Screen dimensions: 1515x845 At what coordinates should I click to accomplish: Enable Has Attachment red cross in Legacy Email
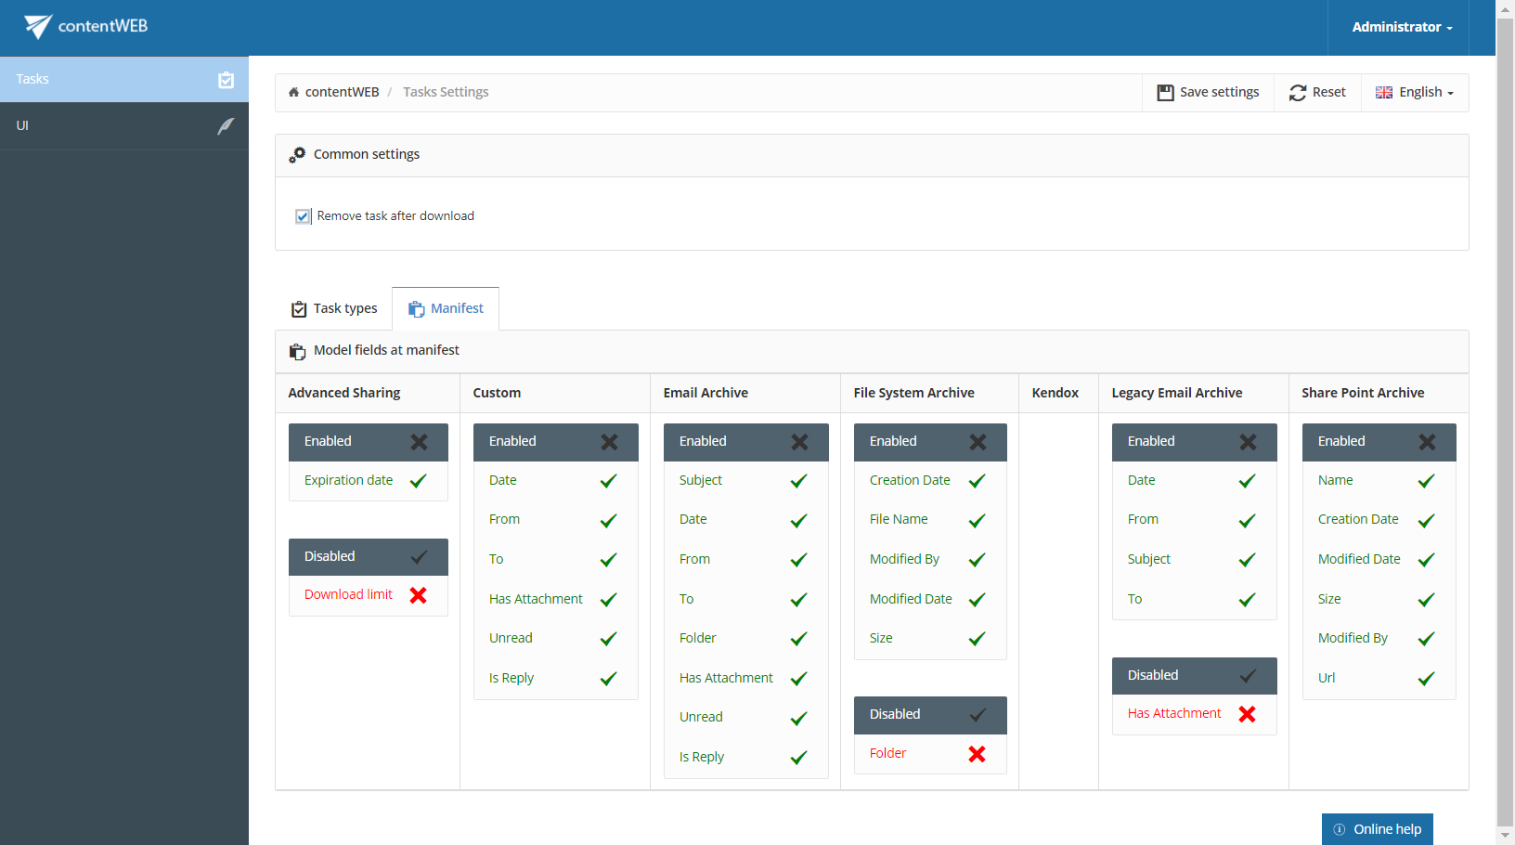[x=1248, y=714]
